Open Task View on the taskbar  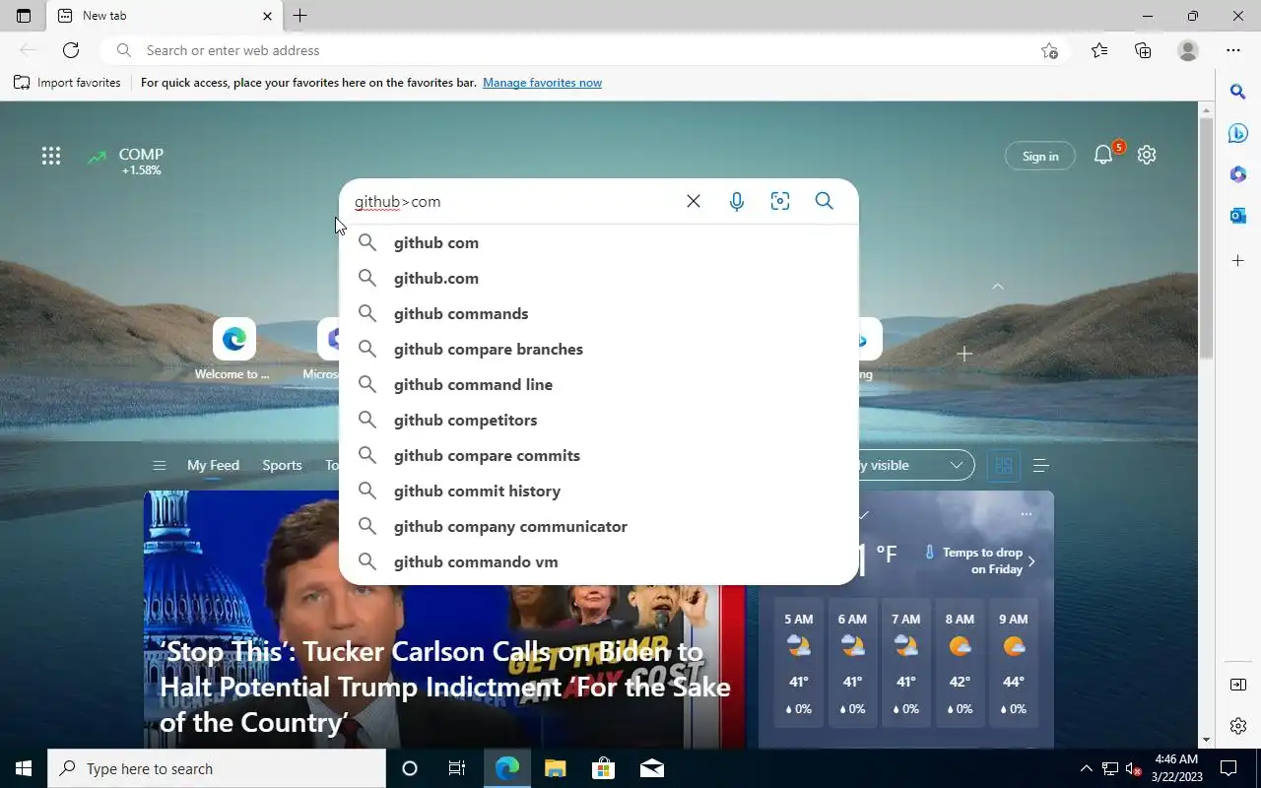(x=457, y=768)
